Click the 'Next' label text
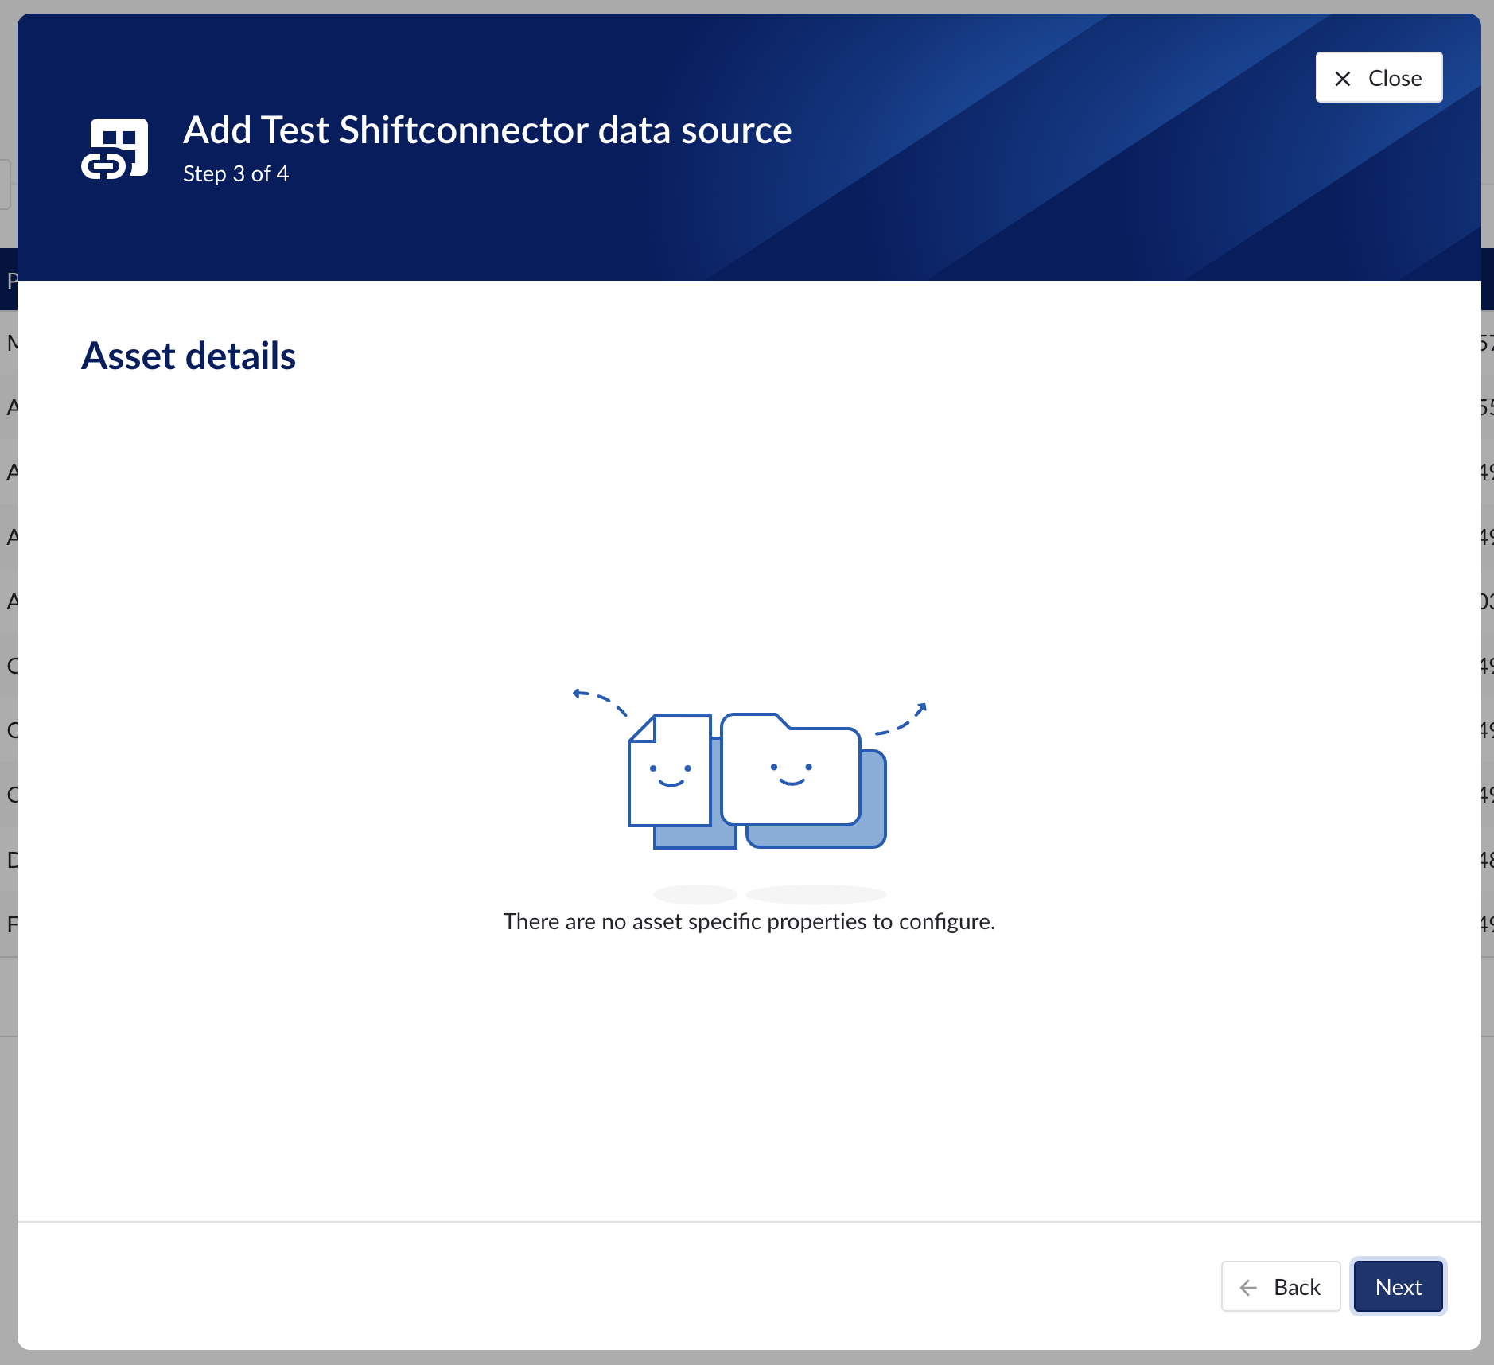This screenshot has width=1494, height=1365. [1398, 1287]
